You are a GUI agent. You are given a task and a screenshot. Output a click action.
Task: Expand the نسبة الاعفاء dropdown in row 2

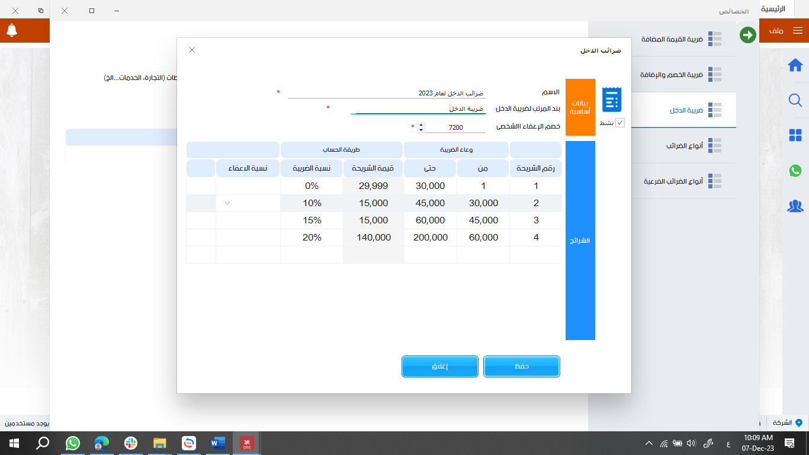click(x=227, y=203)
